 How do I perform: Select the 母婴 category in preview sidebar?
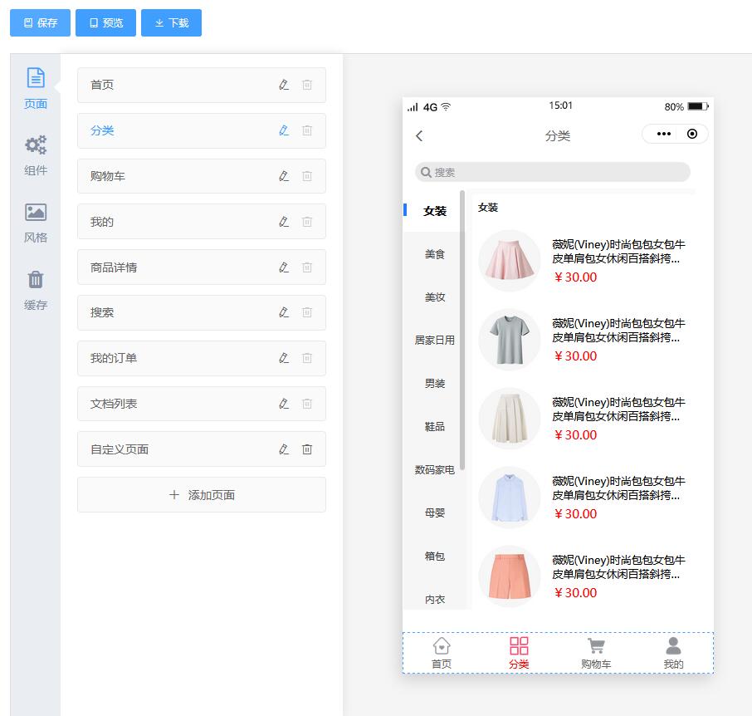tap(434, 513)
